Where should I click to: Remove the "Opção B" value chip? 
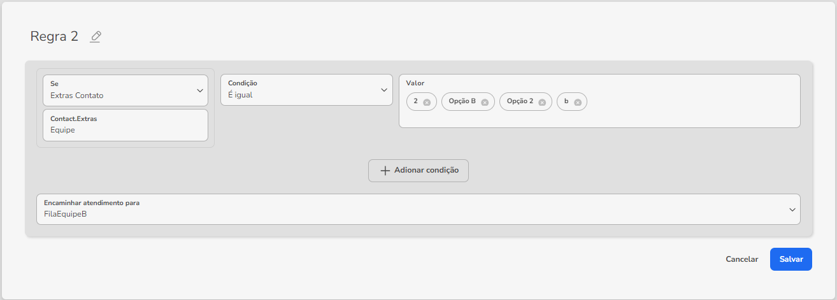(485, 102)
